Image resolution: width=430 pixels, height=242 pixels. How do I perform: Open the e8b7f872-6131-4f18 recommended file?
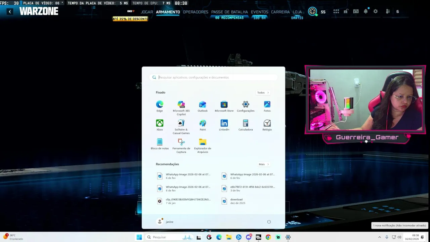[x=249, y=189]
